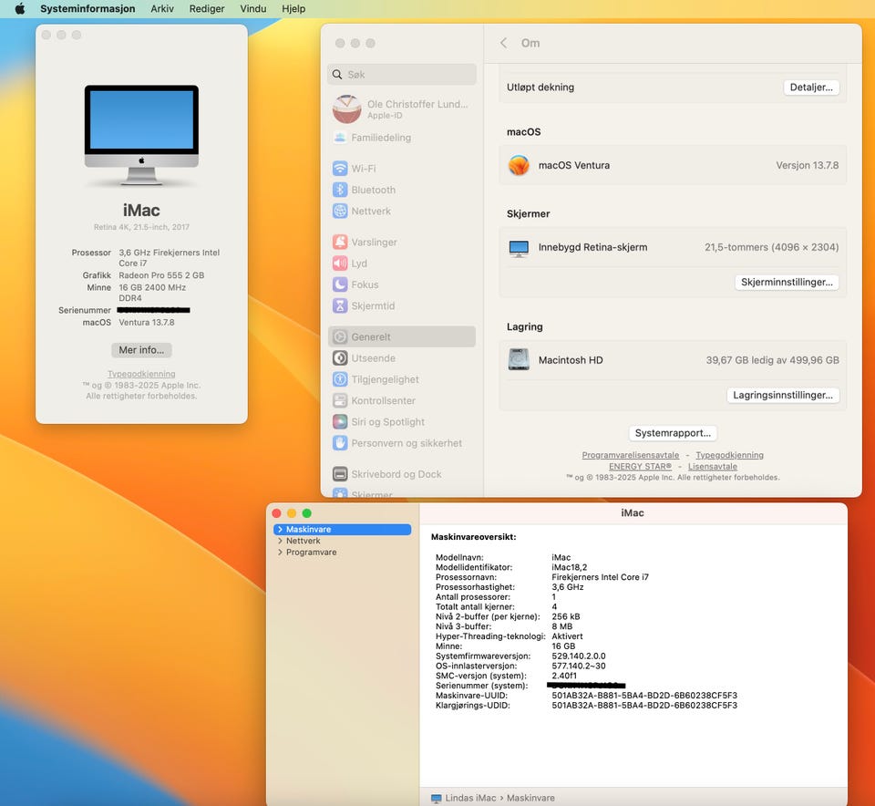
Task: Click the macOS Ventura logo icon
Action: (x=519, y=165)
